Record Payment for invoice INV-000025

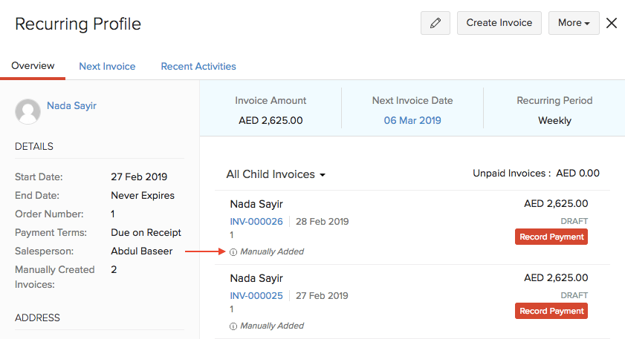551,311
